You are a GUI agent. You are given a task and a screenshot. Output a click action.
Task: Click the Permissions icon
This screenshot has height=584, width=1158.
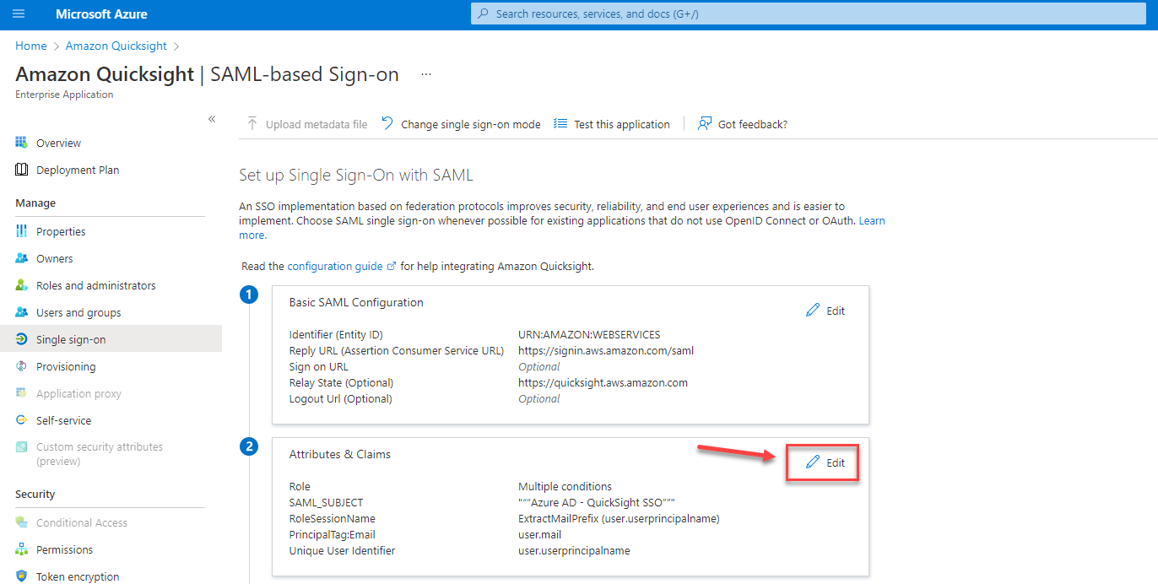22,549
